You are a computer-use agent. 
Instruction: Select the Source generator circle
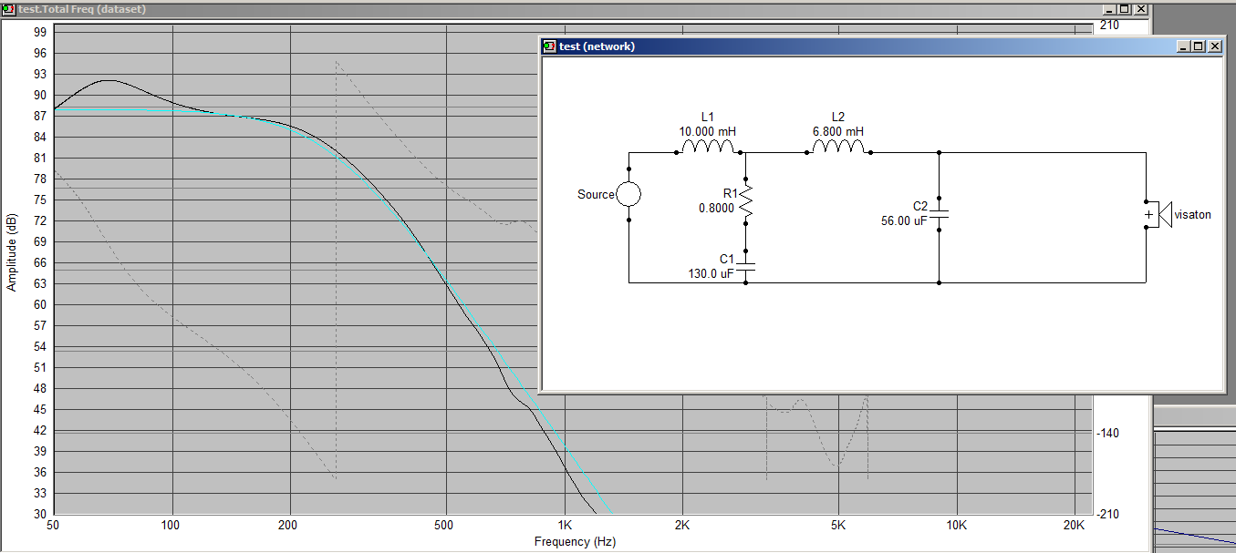tap(628, 194)
